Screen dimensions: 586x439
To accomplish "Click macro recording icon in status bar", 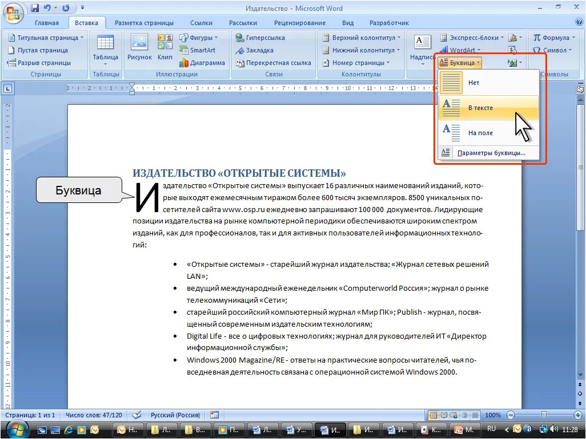I will pos(215,414).
